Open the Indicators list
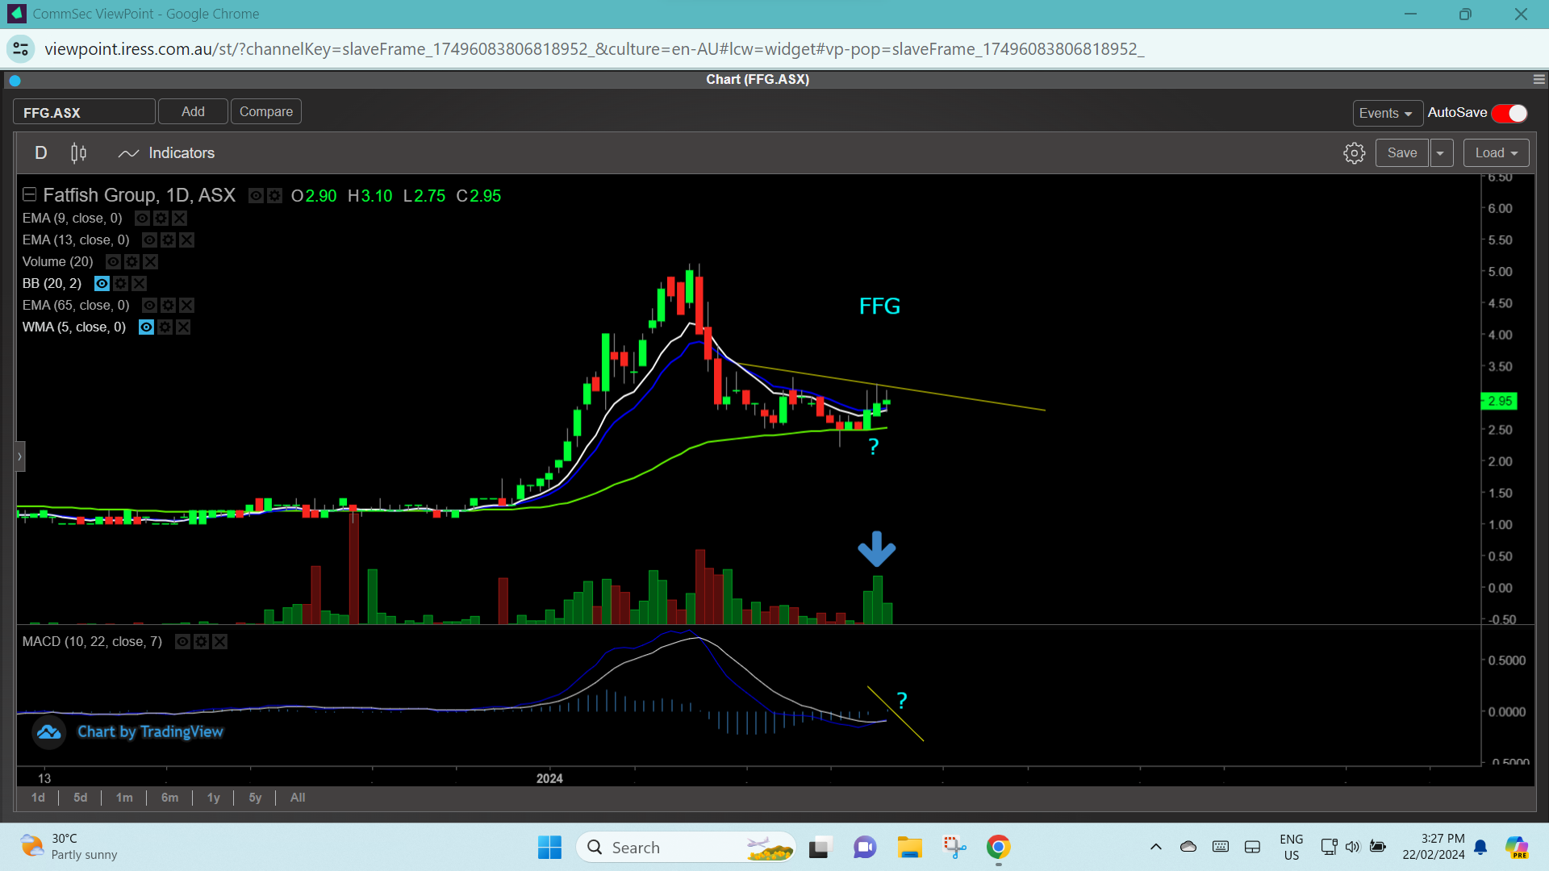The image size is (1549, 871). pos(166,153)
